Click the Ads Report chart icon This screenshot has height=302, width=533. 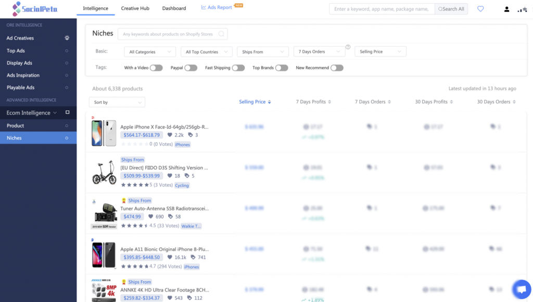pyautogui.click(x=204, y=7)
